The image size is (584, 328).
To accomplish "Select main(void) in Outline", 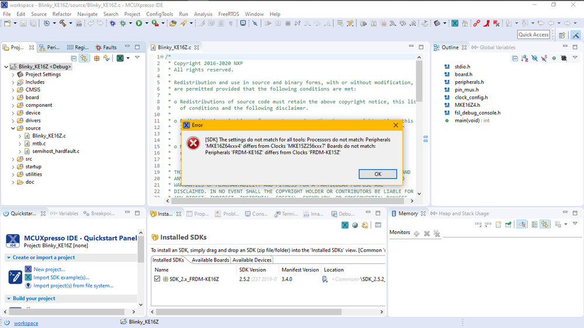I will 472,120.
